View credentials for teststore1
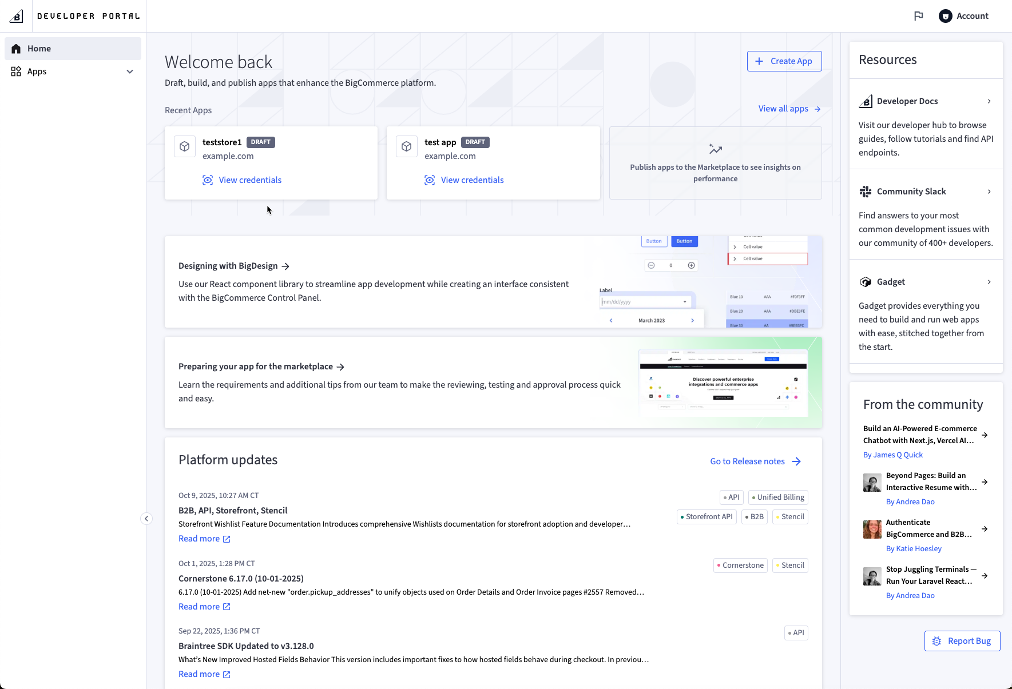The image size is (1012, 689). coord(242,180)
